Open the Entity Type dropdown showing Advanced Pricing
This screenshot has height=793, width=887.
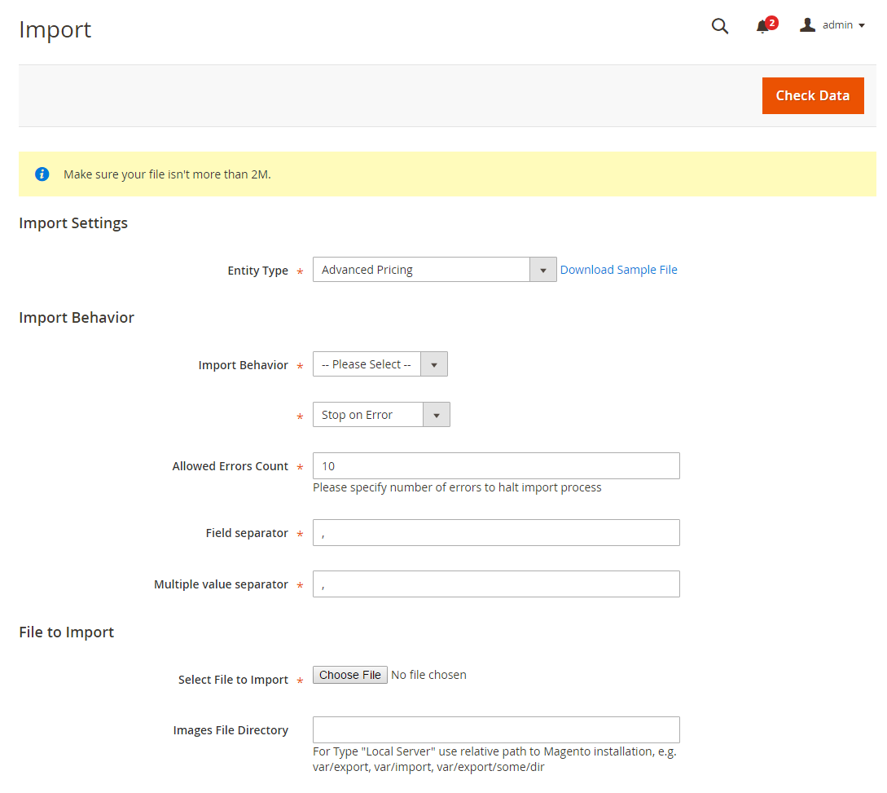point(434,270)
